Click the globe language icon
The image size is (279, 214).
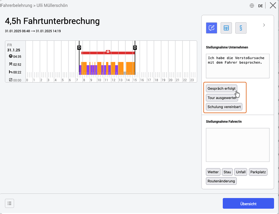252,6
